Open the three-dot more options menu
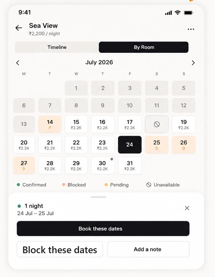The width and height of the screenshot is (215, 277). click(191, 29)
